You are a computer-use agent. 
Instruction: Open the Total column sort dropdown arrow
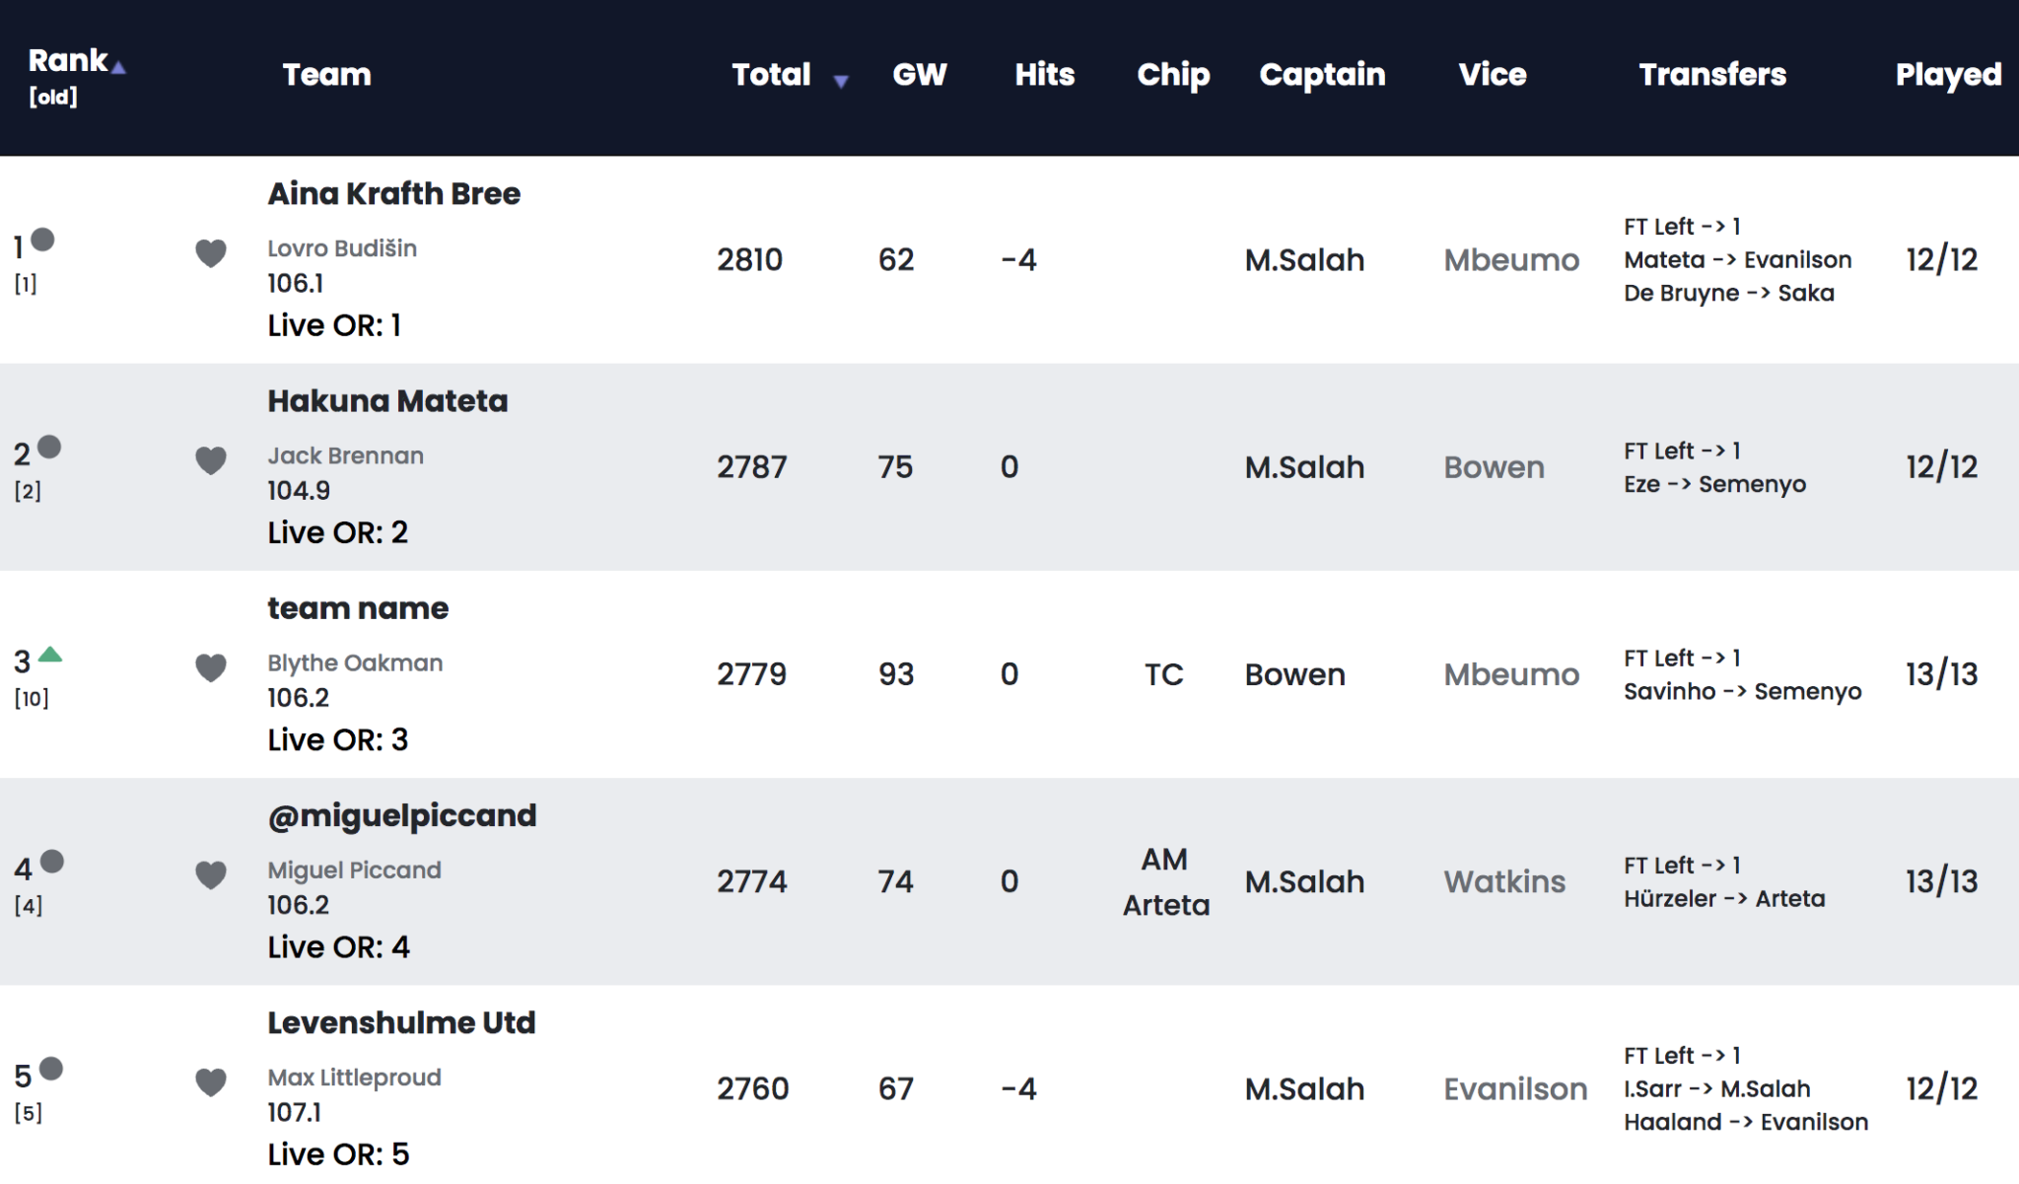tap(841, 83)
